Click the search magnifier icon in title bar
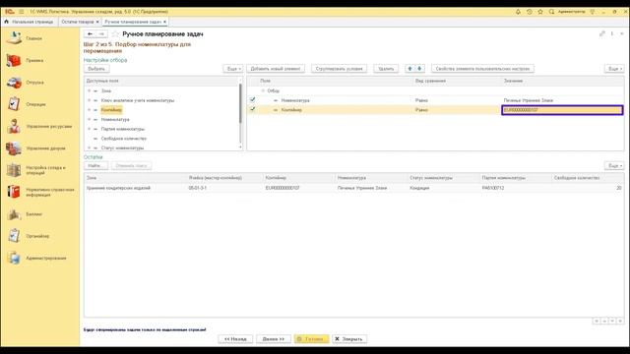The height and width of the screenshot is (354, 630). pos(551,12)
